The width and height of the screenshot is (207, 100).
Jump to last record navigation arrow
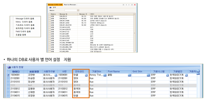(132, 5)
